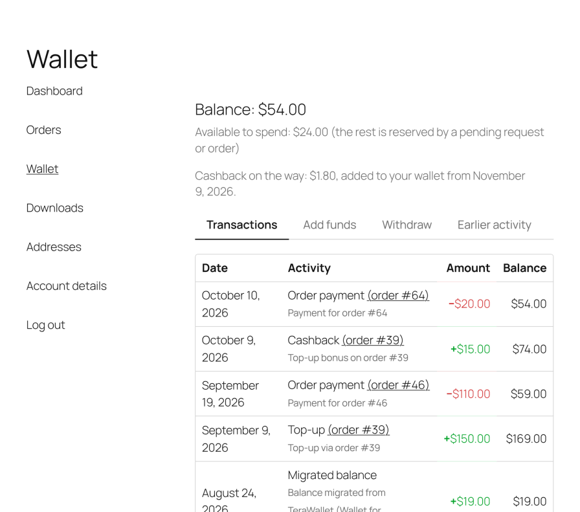Image resolution: width=580 pixels, height=512 pixels.
Task: Switch to the Withdraw tab
Action: [407, 225]
